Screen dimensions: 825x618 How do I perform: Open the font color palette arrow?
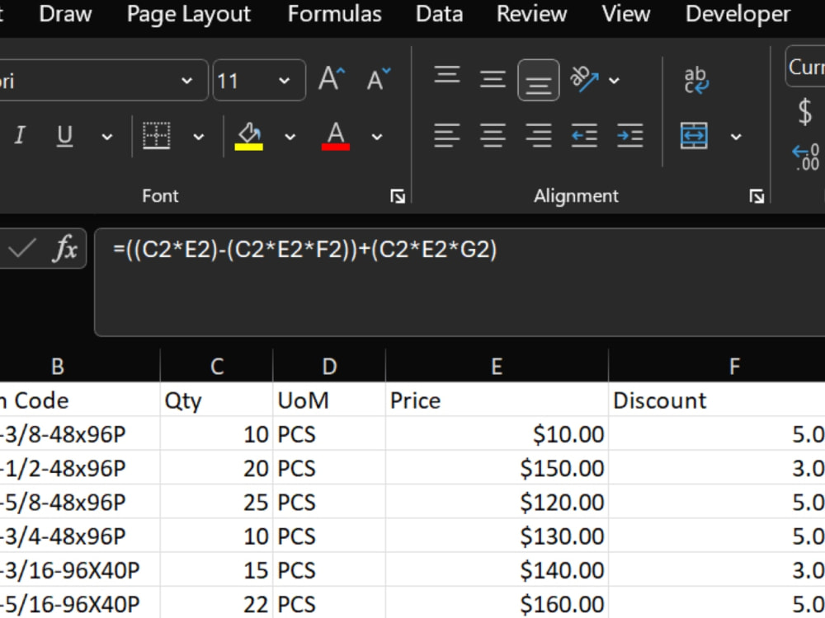point(377,137)
